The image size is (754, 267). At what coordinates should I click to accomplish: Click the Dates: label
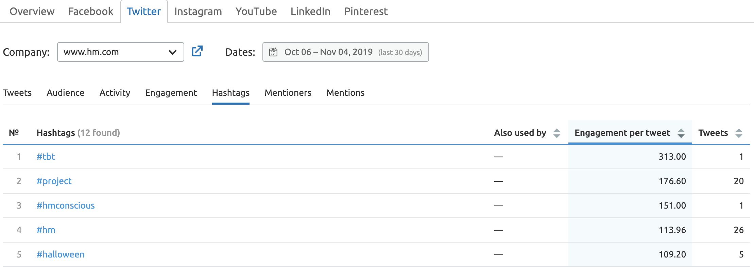tap(240, 52)
